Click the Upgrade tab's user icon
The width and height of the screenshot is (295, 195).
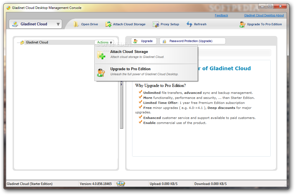[135, 41]
